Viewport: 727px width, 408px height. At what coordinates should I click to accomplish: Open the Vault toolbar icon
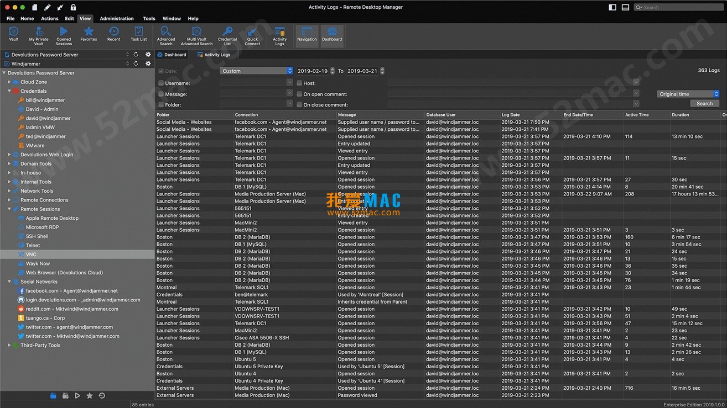point(14,34)
